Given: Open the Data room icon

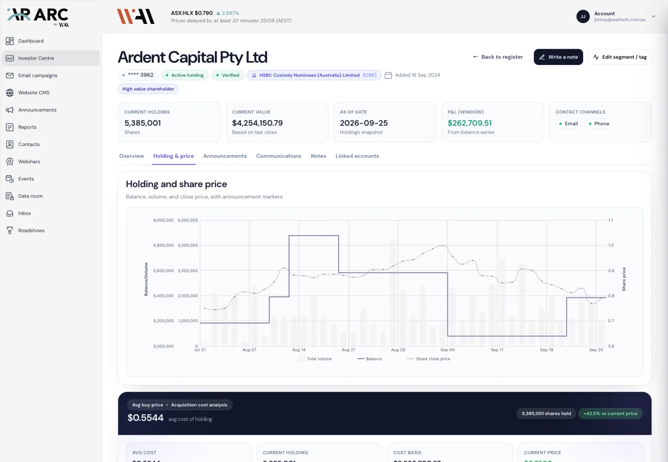Looking at the screenshot, I should click(x=10, y=196).
